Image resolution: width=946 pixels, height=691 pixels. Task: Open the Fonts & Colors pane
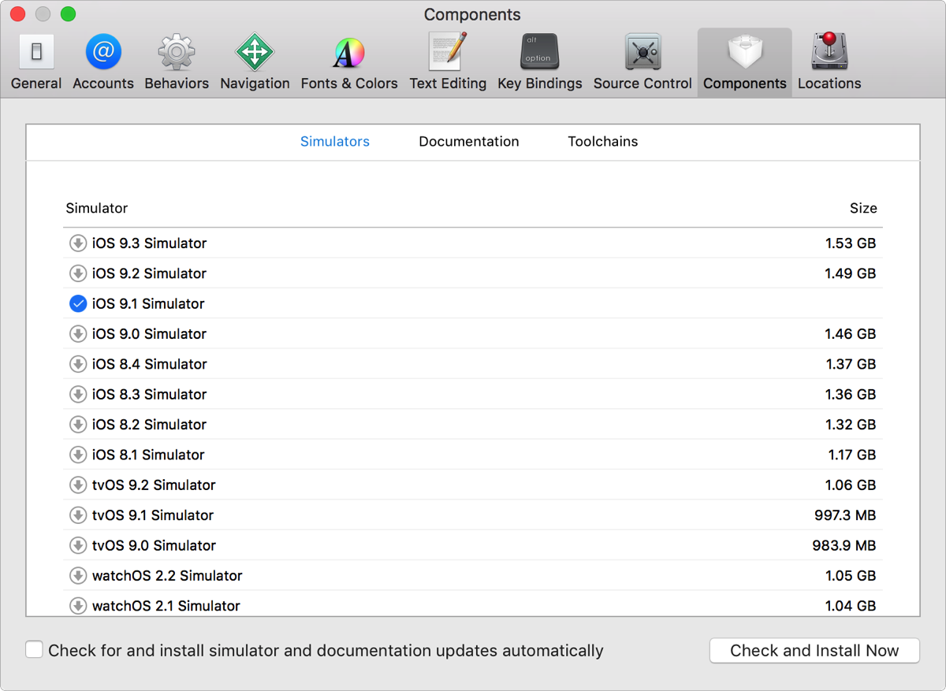pyautogui.click(x=349, y=63)
